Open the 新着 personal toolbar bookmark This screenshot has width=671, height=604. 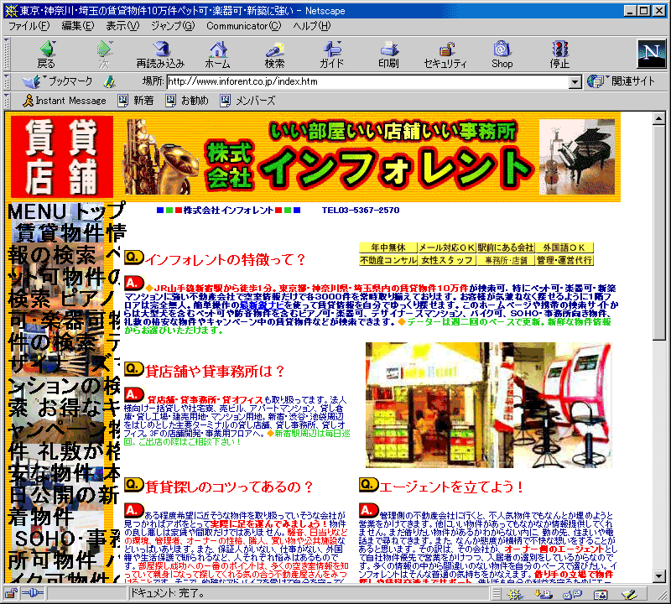(x=136, y=101)
